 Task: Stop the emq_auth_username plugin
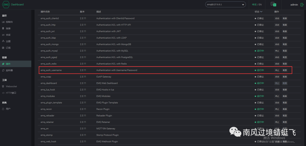277,70
